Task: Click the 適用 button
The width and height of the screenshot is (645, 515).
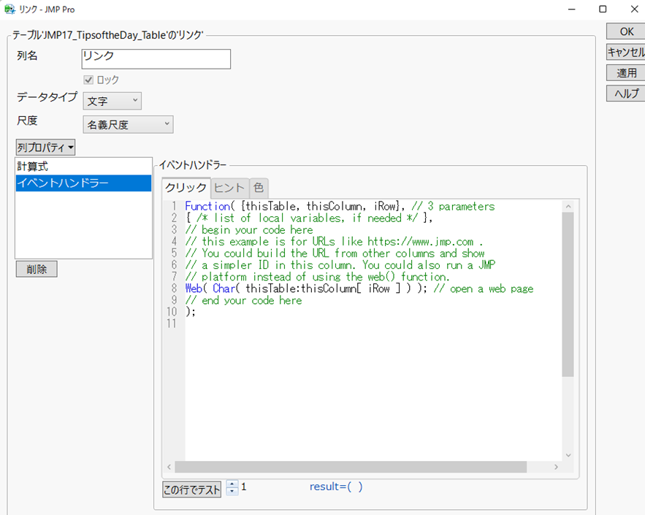Action: click(x=626, y=73)
